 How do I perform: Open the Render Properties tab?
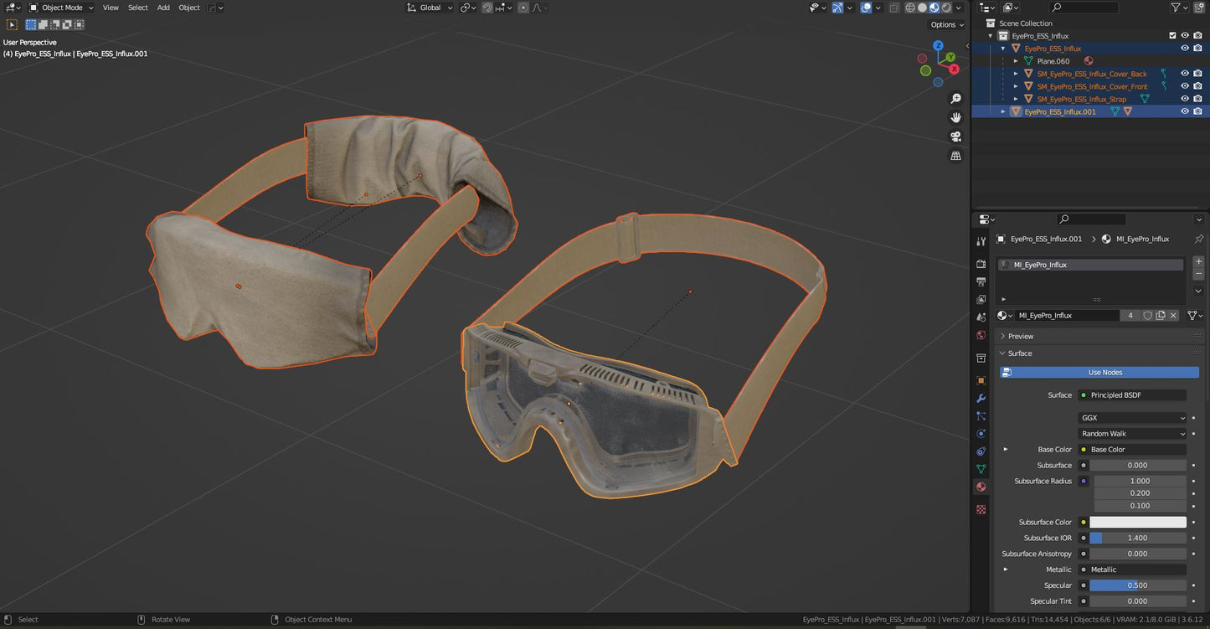pos(981,265)
